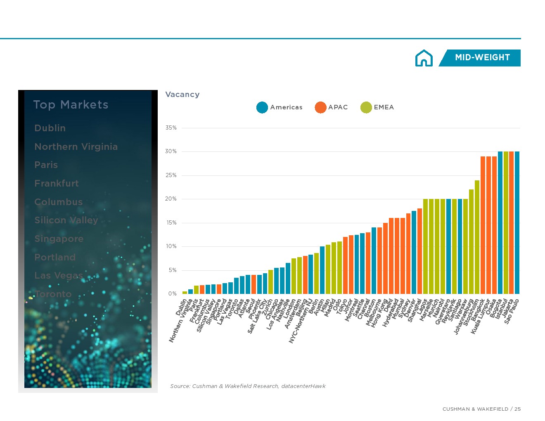Select Northern Virginia in Top Markets list
The image size is (545, 421).
(76, 147)
